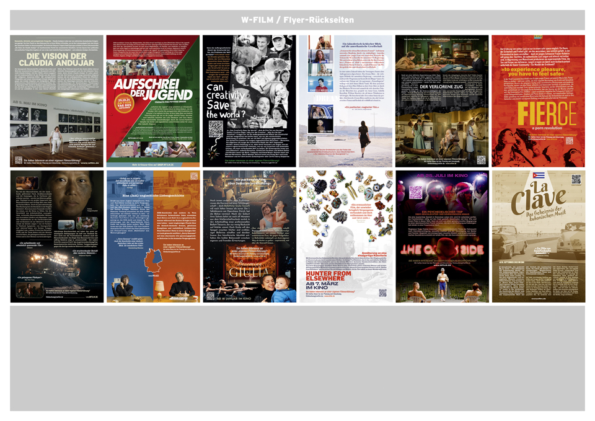Click the FIERCE title text

[547, 113]
